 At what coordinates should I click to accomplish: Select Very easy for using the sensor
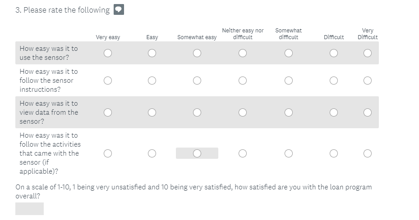tap(107, 53)
